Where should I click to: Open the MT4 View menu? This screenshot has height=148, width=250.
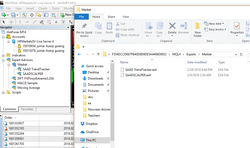point(18,8)
